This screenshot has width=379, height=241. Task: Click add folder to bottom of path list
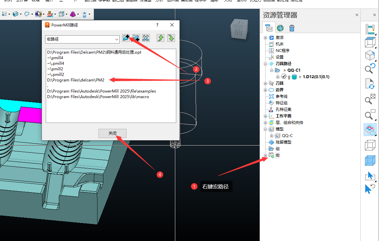coord(136,38)
